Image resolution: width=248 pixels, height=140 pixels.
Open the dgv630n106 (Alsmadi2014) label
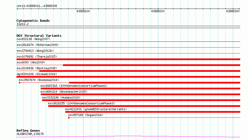click(x=37, y=74)
